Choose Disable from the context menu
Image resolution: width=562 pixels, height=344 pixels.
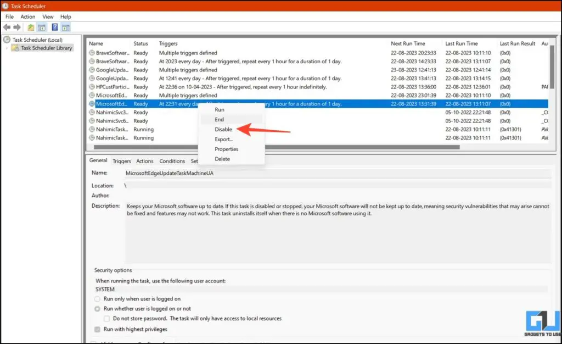click(x=224, y=129)
